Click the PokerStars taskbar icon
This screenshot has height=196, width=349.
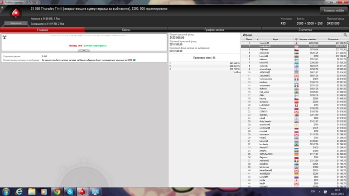click(x=82, y=192)
